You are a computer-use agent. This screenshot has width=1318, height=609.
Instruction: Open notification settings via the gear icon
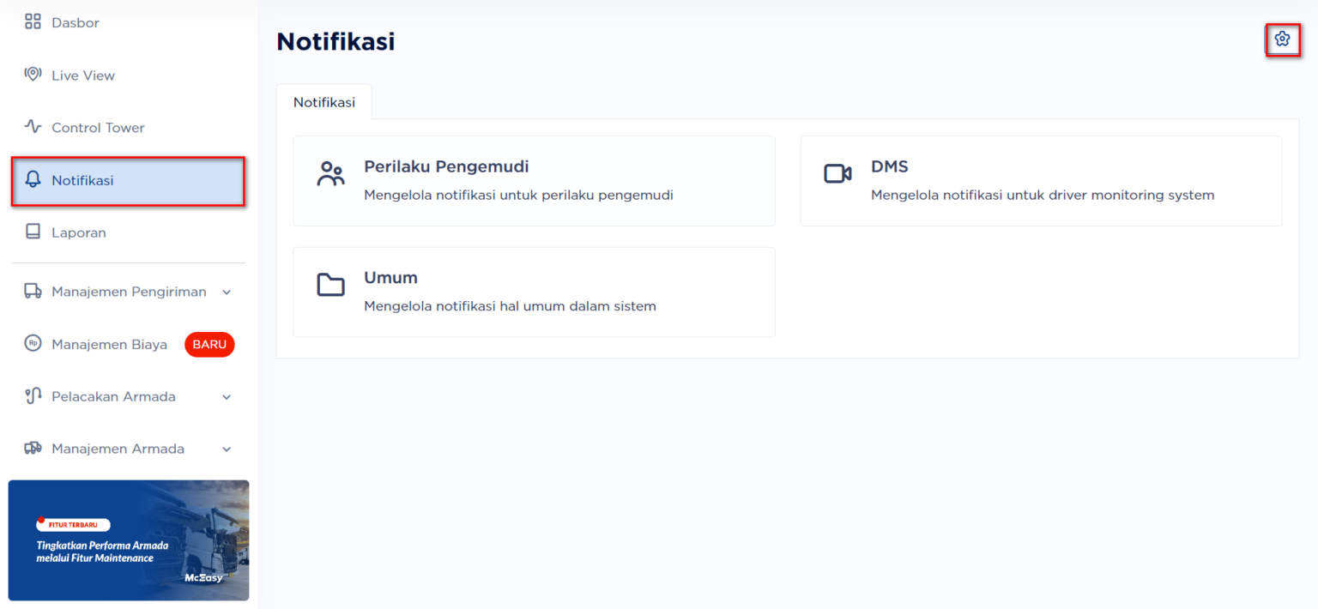coord(1282,39)
